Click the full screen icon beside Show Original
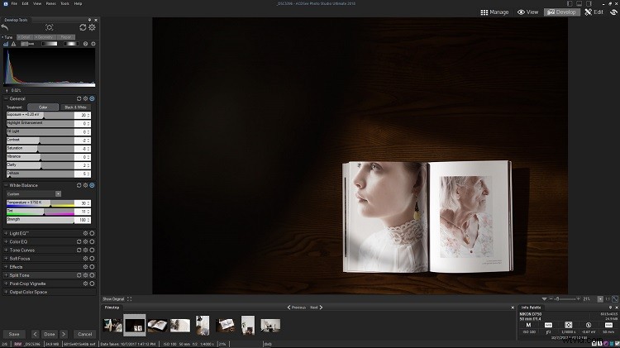The width and height of the screenshot is (620, 348). pos(129,299)
